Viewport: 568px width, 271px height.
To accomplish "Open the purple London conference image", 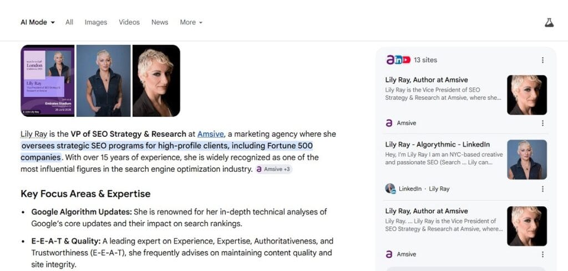I will point(48,81).
